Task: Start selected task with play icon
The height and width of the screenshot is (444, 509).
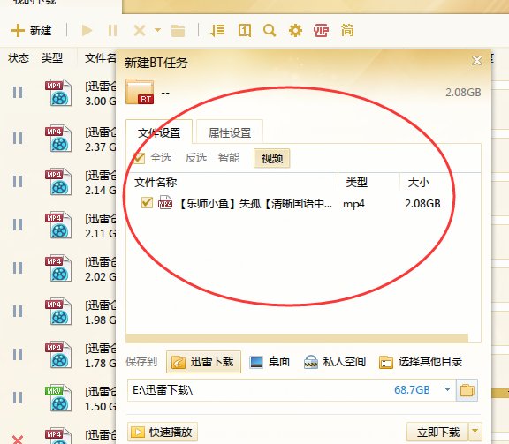Action: click(x=87, y=31)
